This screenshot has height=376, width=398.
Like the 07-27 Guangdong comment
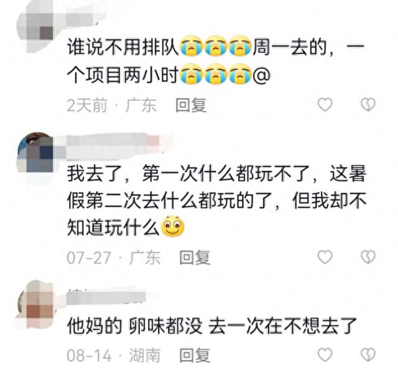click(325, 257)
